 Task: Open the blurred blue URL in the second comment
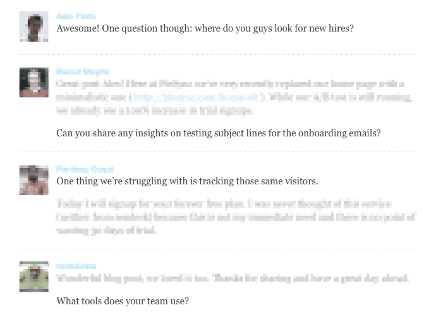(196, 97)
